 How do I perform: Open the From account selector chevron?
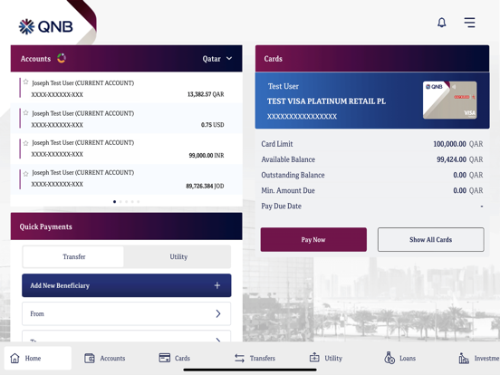tap(218, 313)
